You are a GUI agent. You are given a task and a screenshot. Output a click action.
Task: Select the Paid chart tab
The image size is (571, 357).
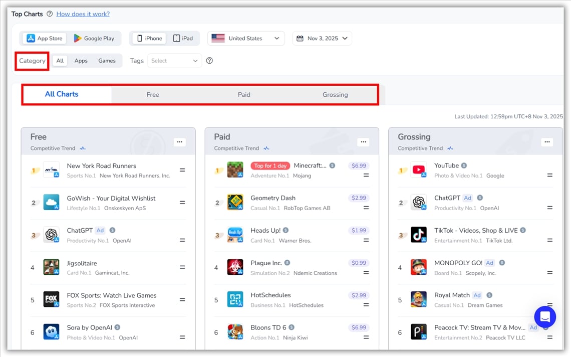pos(244,94)
